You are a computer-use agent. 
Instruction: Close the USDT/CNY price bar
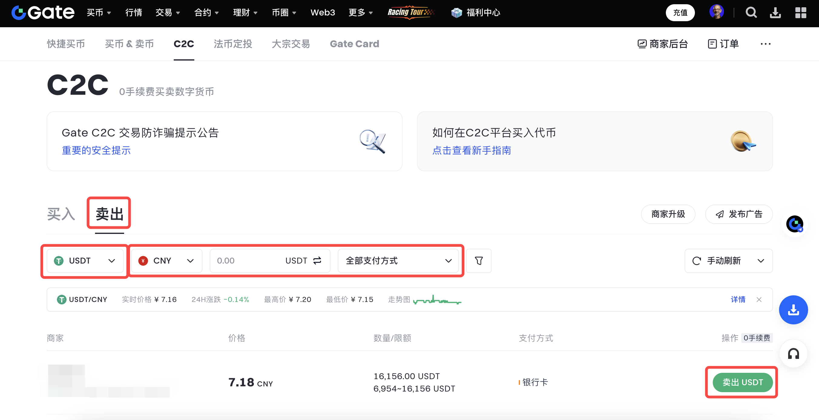point(759,300)
